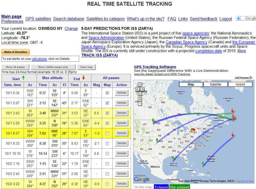Check the Map checkbox for pass 10/2 1:10
This screenshot has width=256, height=189.
click(x=107, y=164)
